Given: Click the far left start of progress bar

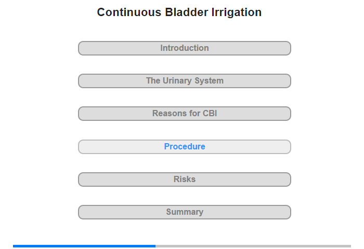Looking at the screenshot, I should [x=14, y=246].
